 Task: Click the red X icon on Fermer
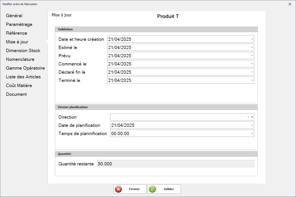coord(118,189)
